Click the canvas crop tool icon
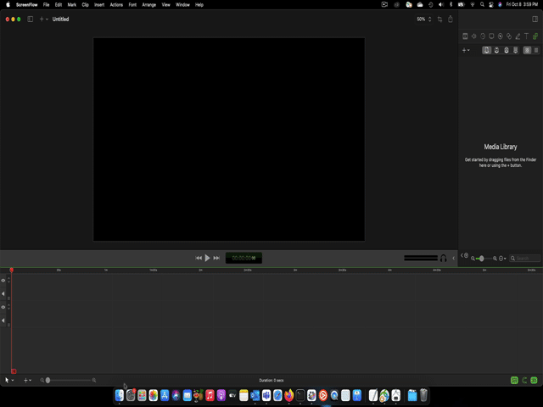The height and width of the screenshot is (407, 543). pyautogui.click(x=439, y=19)
